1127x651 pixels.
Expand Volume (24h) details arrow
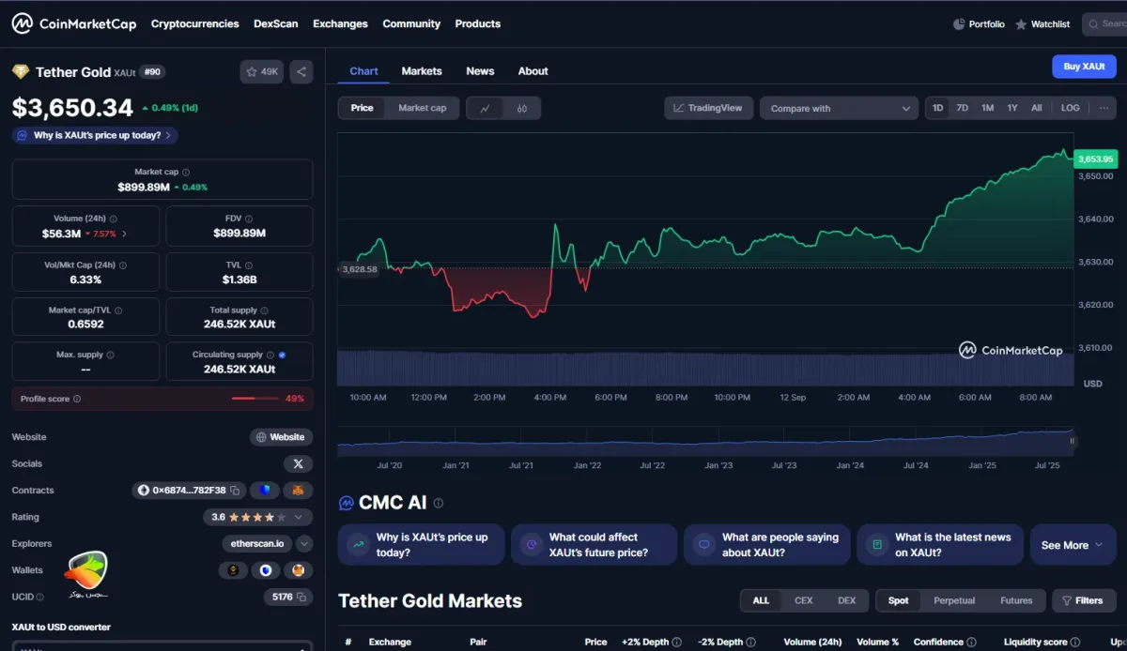(x=124, y=234)
